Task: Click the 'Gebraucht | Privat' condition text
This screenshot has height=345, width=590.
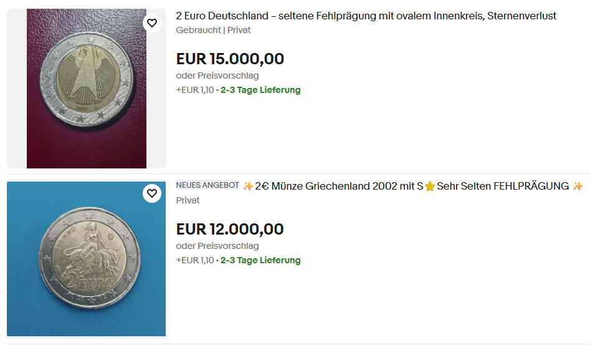Action: (214, 30)
